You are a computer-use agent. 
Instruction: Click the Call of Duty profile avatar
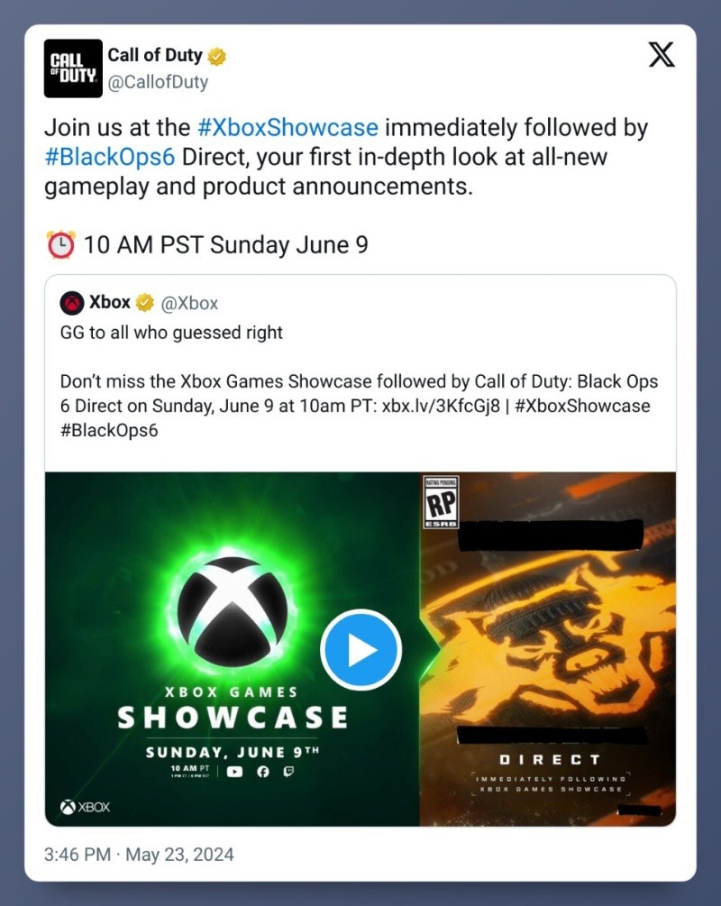(73, 69)
